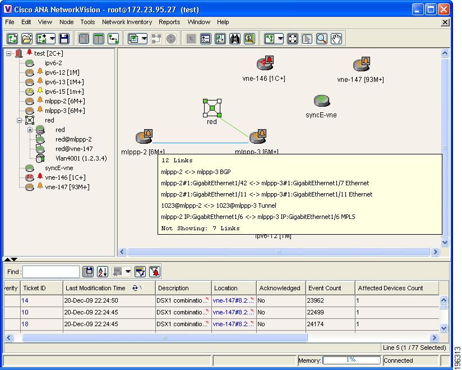Open the Tools menu
Viewport: 462px width, 370px height.
[x=87, y=22]
